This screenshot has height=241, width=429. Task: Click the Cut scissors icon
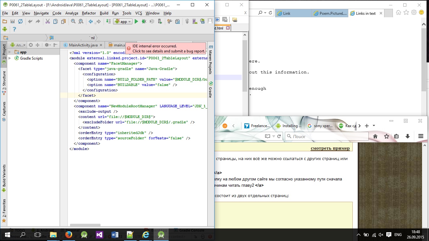48,21
